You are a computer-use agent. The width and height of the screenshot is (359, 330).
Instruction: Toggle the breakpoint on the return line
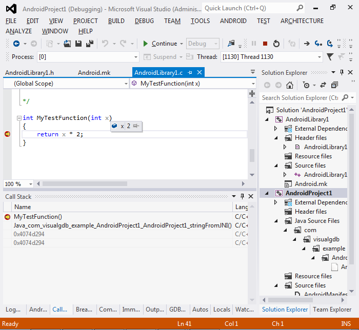pyautogui.click(x=7, y=134)
